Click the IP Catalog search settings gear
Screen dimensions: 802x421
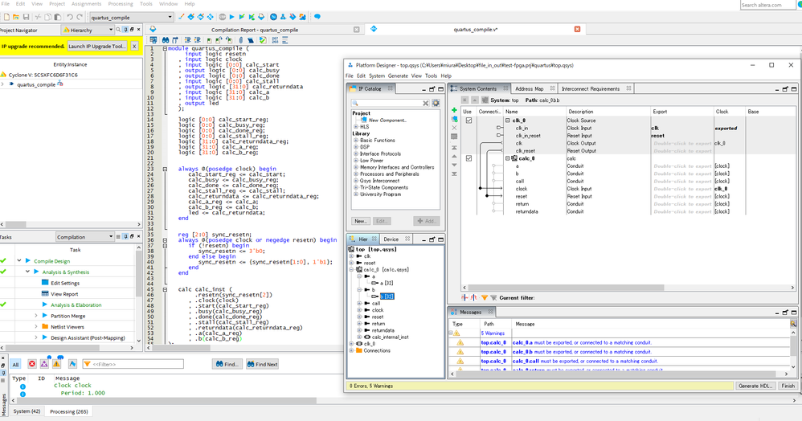pos(436,103)
